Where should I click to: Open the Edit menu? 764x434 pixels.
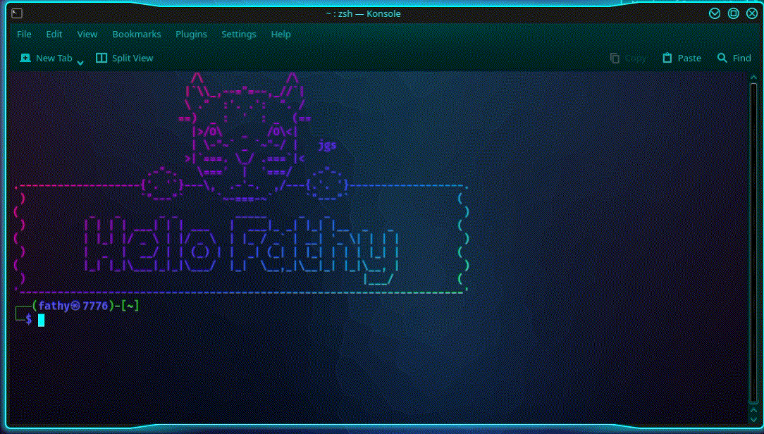tap(54, 34)
